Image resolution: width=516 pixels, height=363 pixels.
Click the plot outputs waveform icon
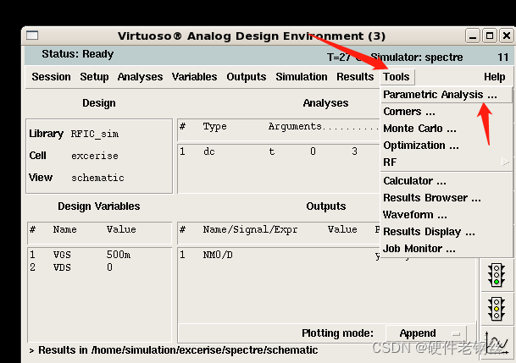click(497, 344)
